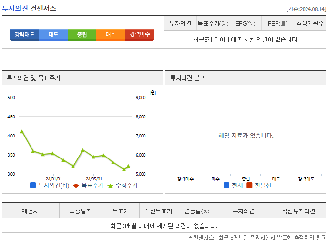Click the 수정주가 legend label
Image resolution: width=328 pixels, height=243 pixels.
[127, 185]
